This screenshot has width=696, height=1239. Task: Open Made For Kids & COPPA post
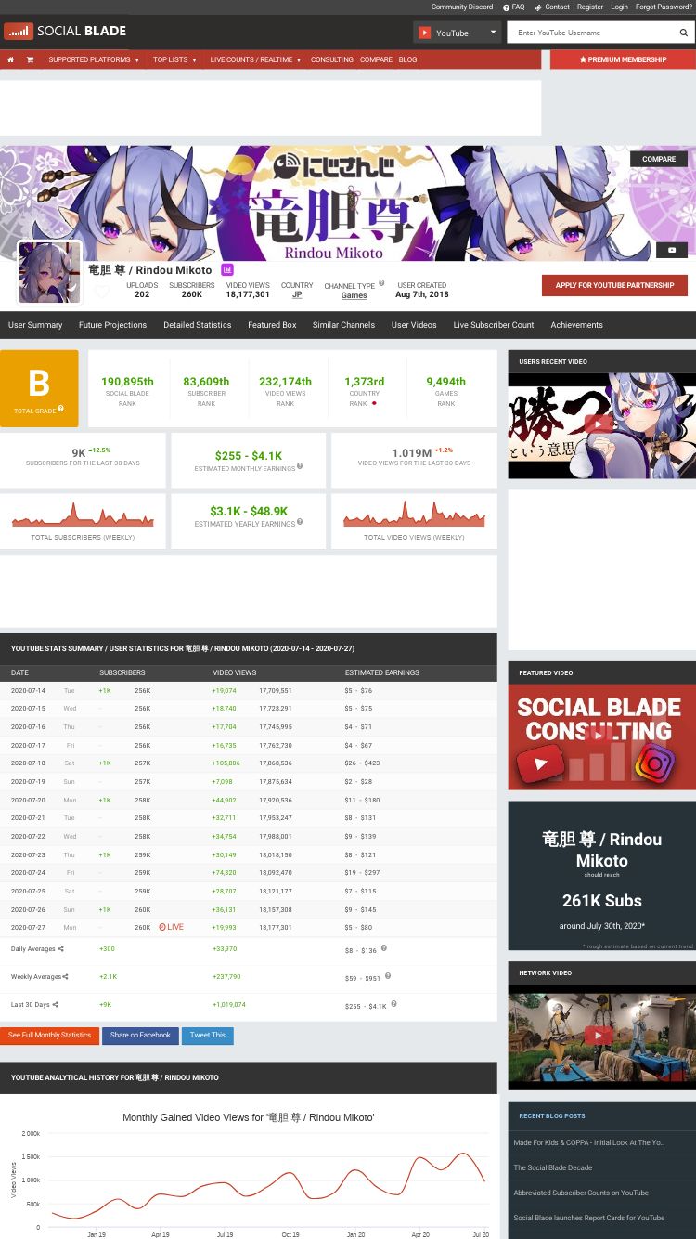tap(589, 1142)
